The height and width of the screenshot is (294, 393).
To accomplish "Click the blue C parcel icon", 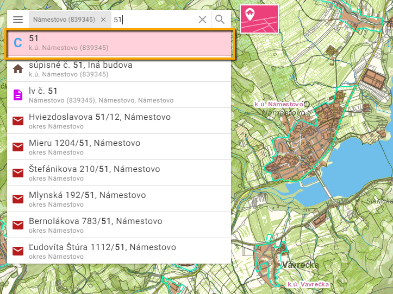I will (18, 43).
